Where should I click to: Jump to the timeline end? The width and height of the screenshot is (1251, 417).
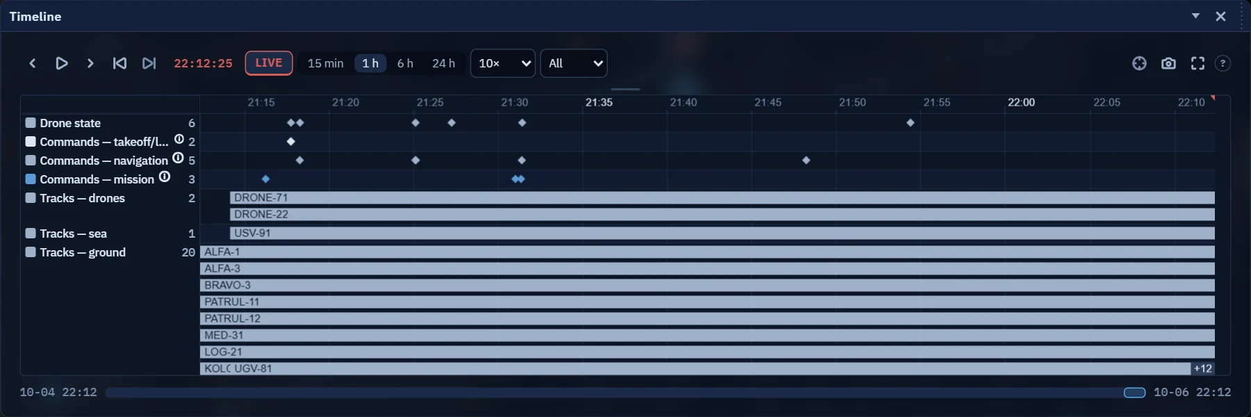coord(149,63)
